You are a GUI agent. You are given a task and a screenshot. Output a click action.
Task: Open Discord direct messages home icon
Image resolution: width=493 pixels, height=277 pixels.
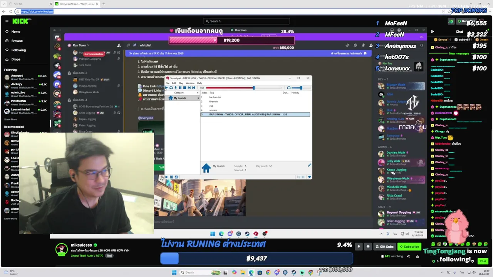click(x=57, y=38)
